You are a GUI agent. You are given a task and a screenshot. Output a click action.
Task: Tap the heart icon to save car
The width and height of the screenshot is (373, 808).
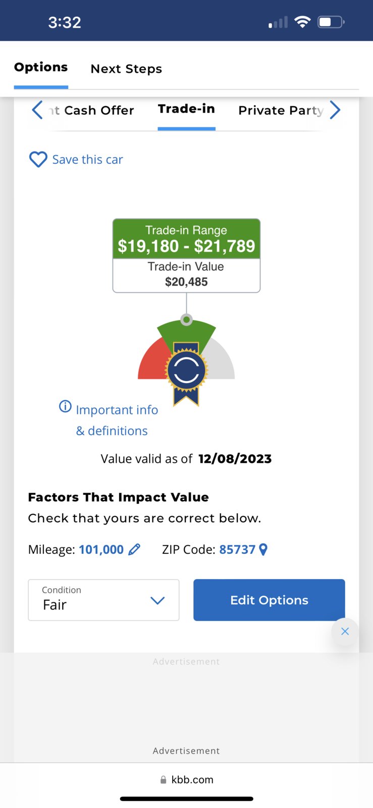38,160
